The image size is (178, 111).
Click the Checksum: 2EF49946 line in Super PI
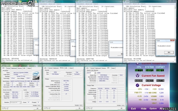10,59
